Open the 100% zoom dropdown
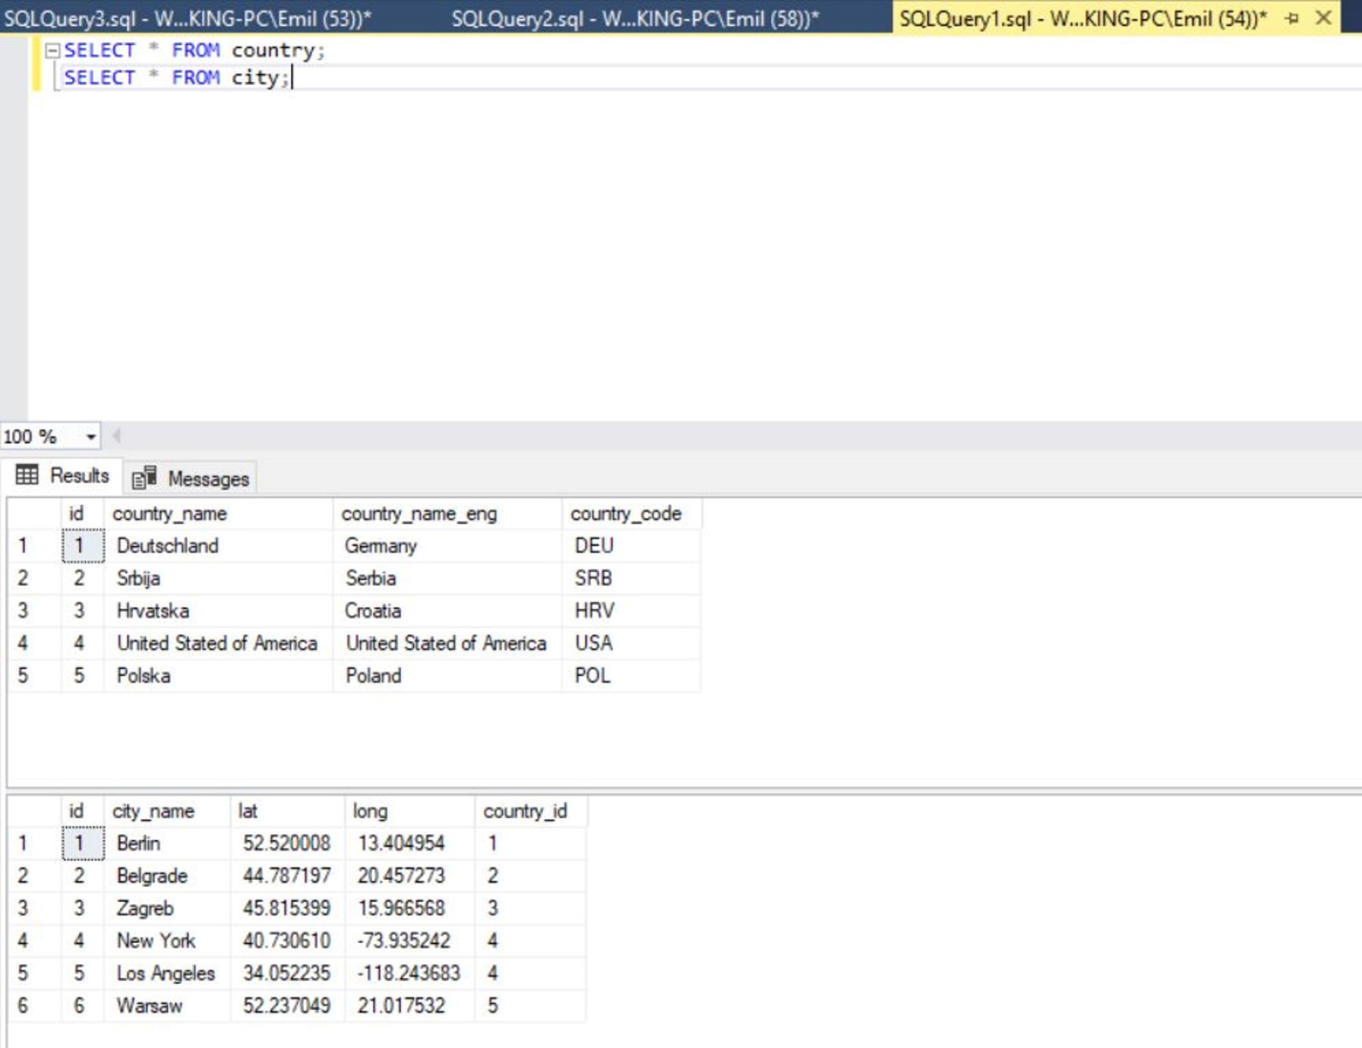 (x=91, y=436)
